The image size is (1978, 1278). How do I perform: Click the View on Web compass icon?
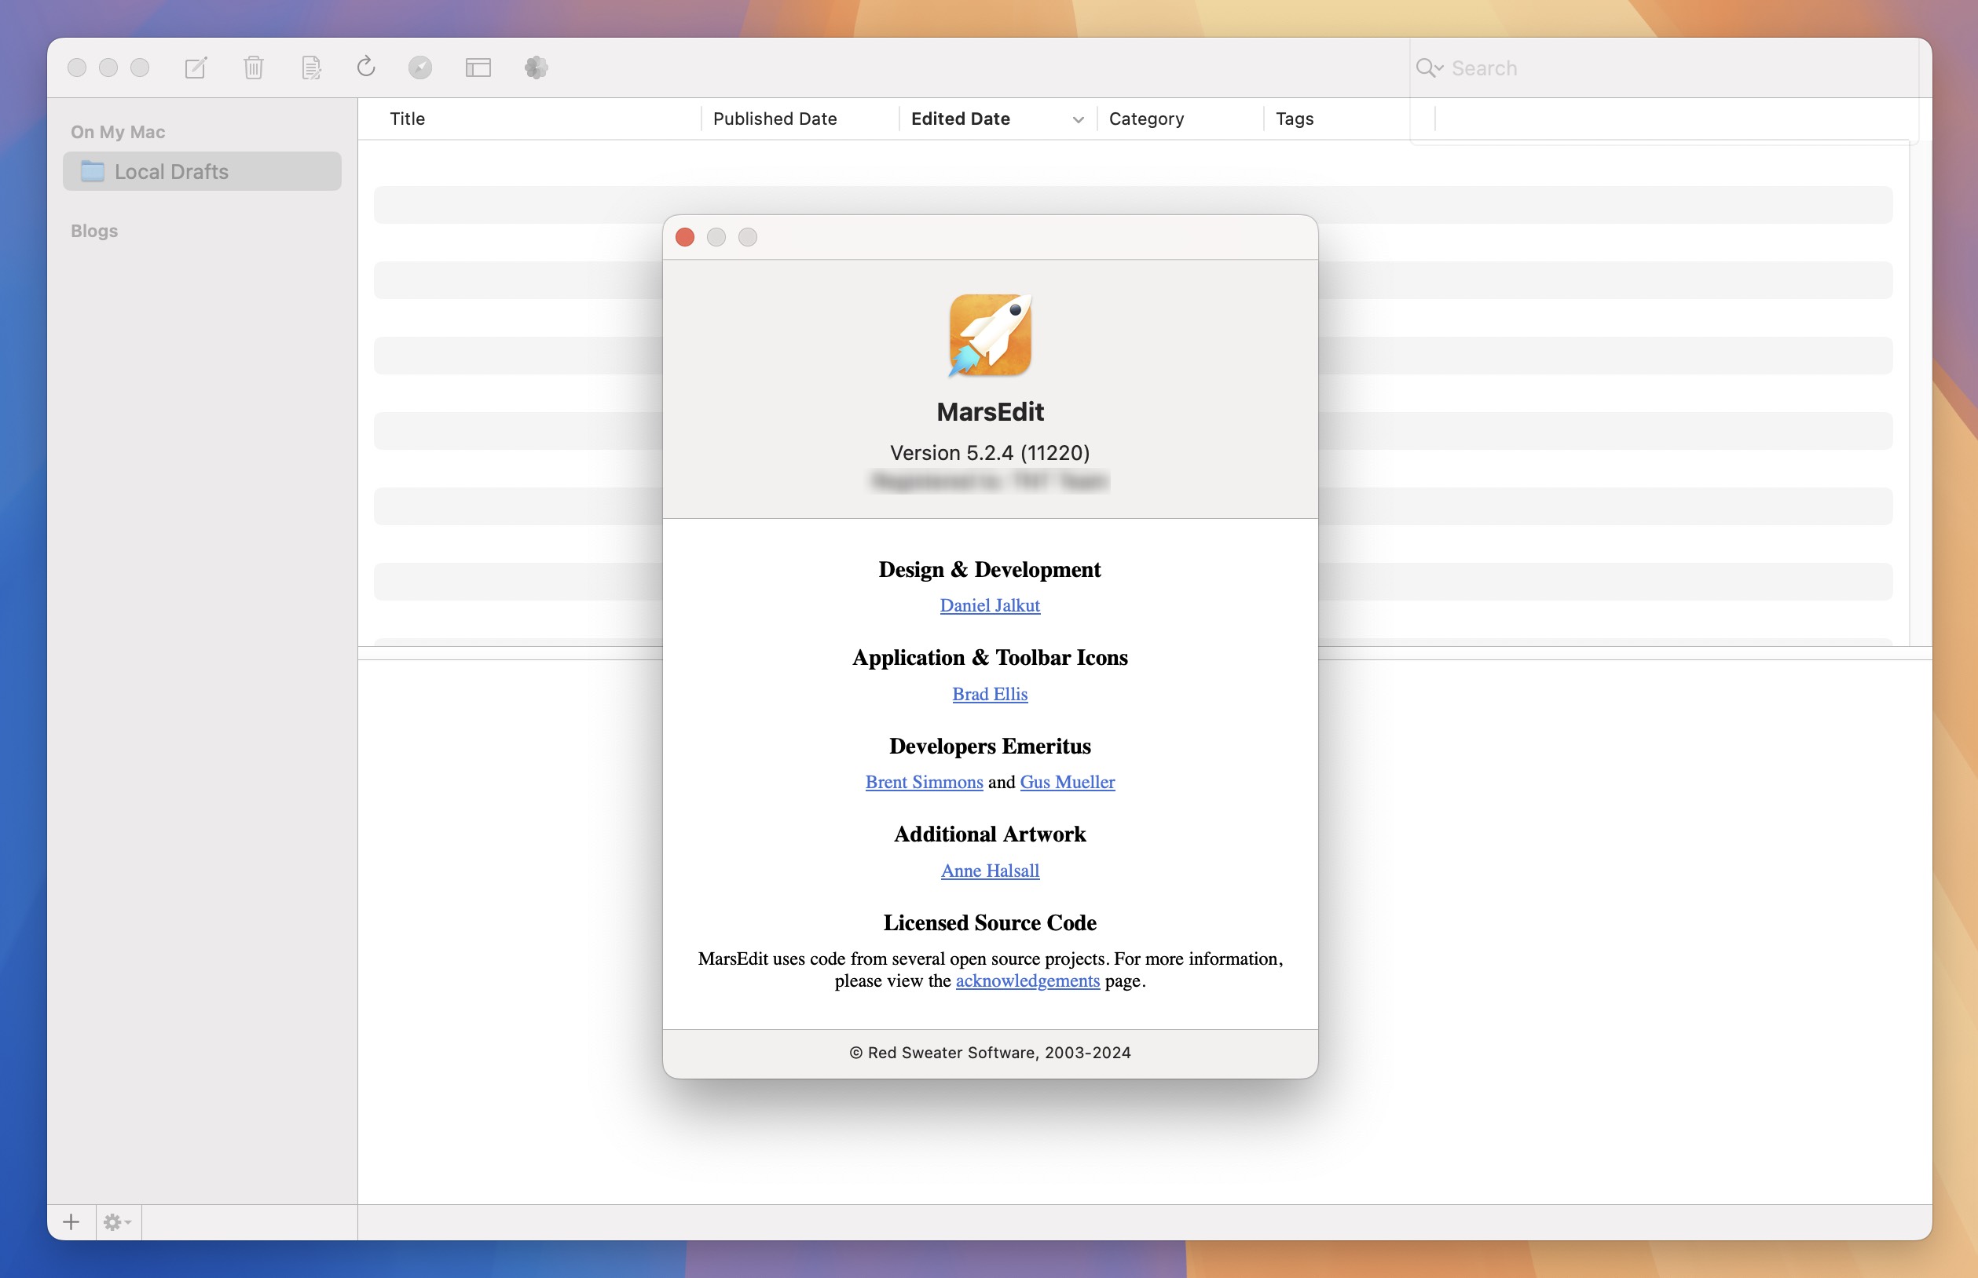coord(420,68)
